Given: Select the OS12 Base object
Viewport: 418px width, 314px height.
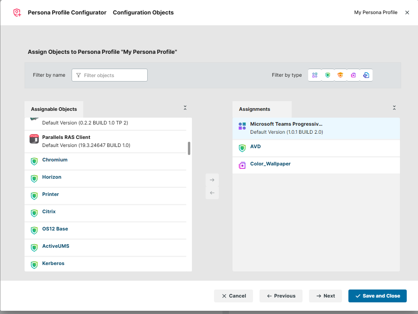Looking at the screenshot, I should point(105,231).
